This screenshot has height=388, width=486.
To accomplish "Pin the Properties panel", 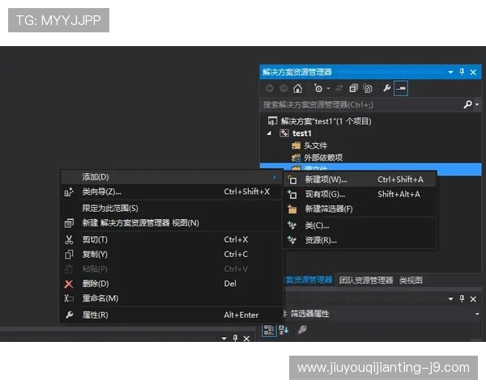I will [x=462, y=299].
